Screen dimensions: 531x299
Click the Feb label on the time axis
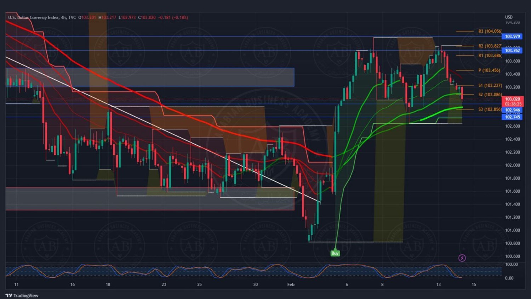click(x=291, y=284)
